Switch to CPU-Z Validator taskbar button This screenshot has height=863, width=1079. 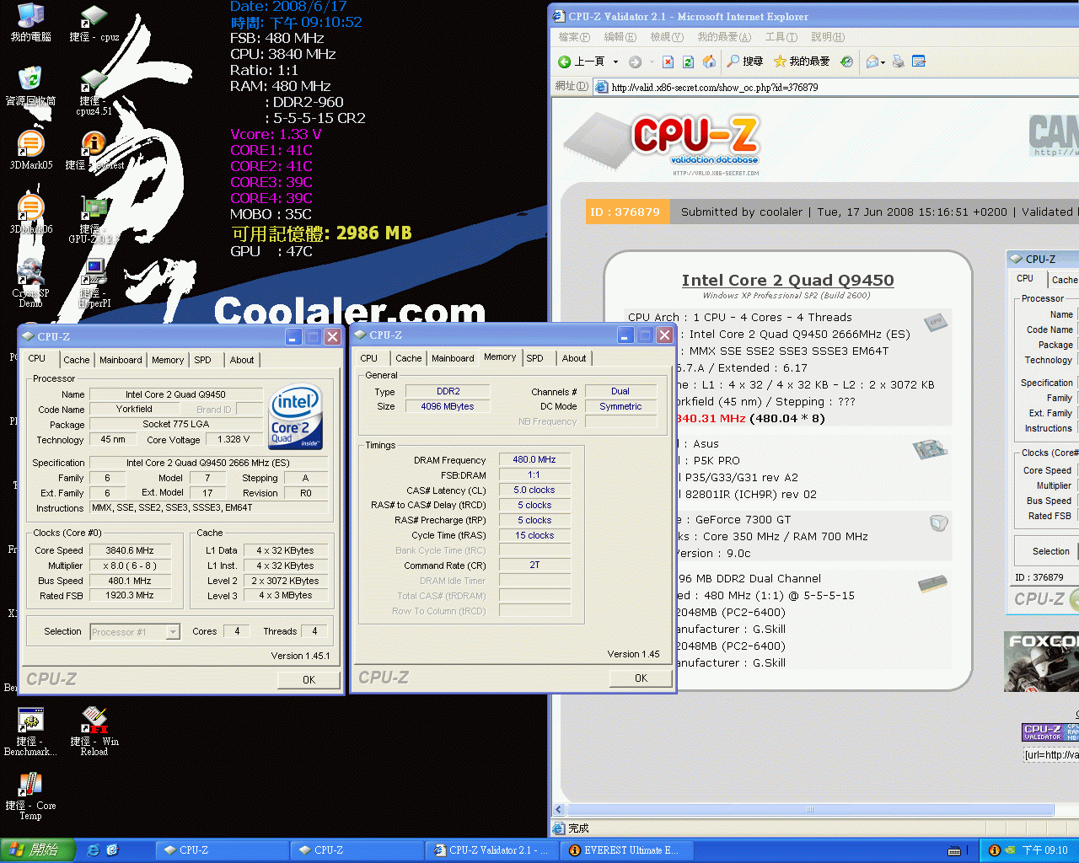coord(492,850)
